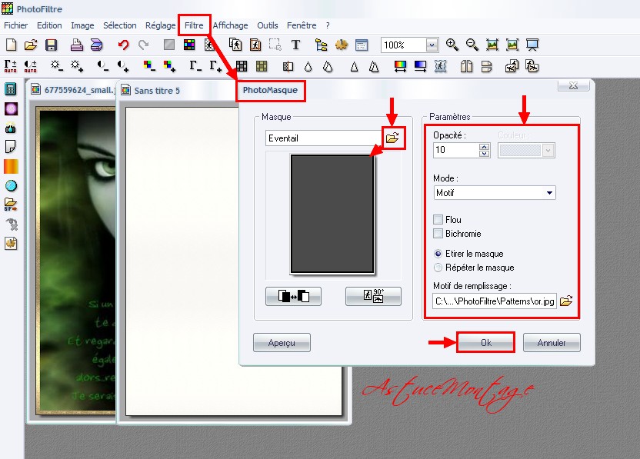Image resolution: width=640 pixels, height=459 pixels.
Task: Open the Réglage menu
Action: 161,25
